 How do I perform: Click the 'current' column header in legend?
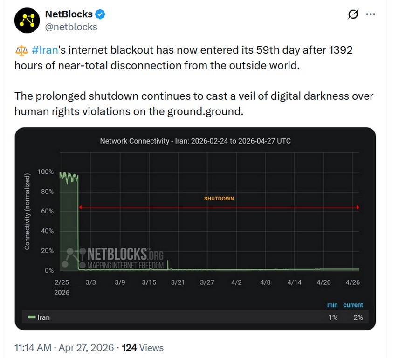[353, 305]
